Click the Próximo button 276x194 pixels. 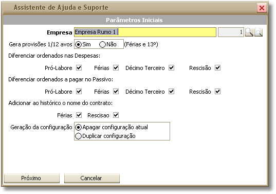click(x=32, y=178)
